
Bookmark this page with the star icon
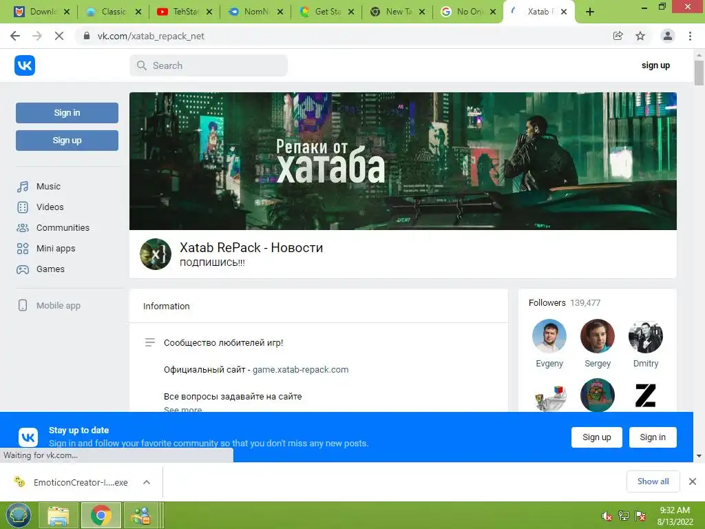point(640,36)
